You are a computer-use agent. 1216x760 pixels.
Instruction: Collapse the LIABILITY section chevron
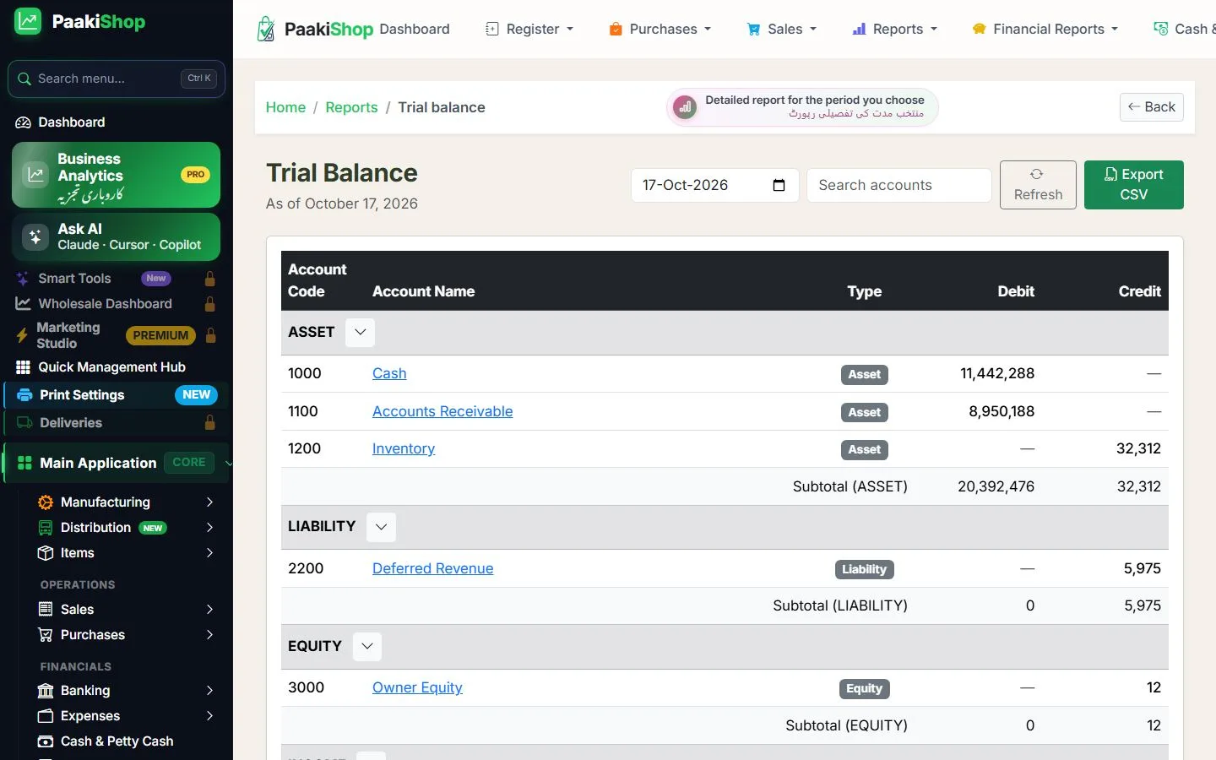point(381,527)
